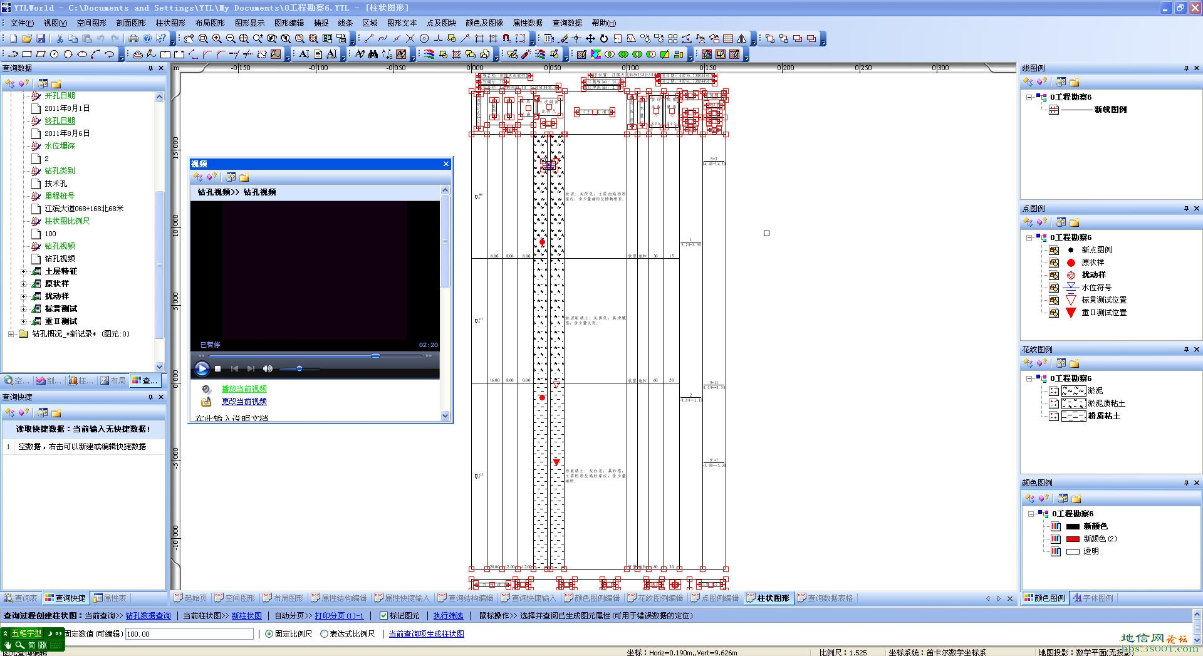Click the Save floppy disk icon
The image size is (1203, 656).
(x=41, y=38)
